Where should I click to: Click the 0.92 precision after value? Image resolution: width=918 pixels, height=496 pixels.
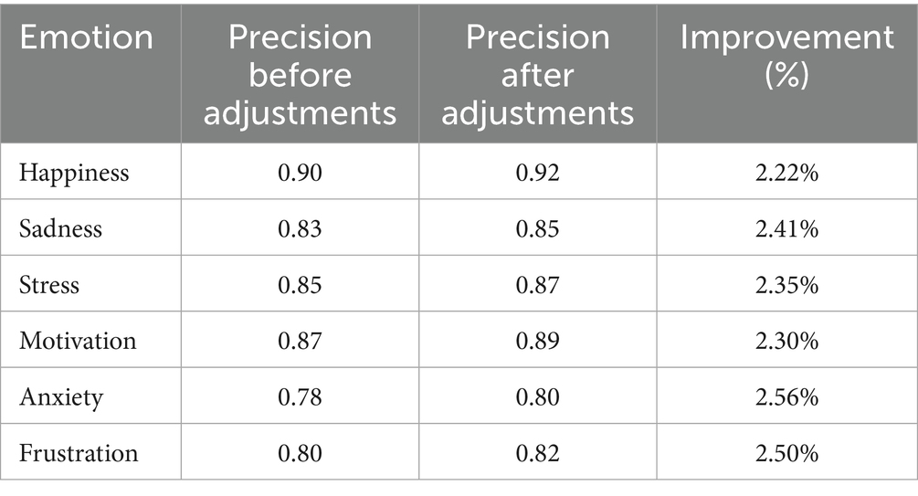pyautogui.click(x=537, y=171)
